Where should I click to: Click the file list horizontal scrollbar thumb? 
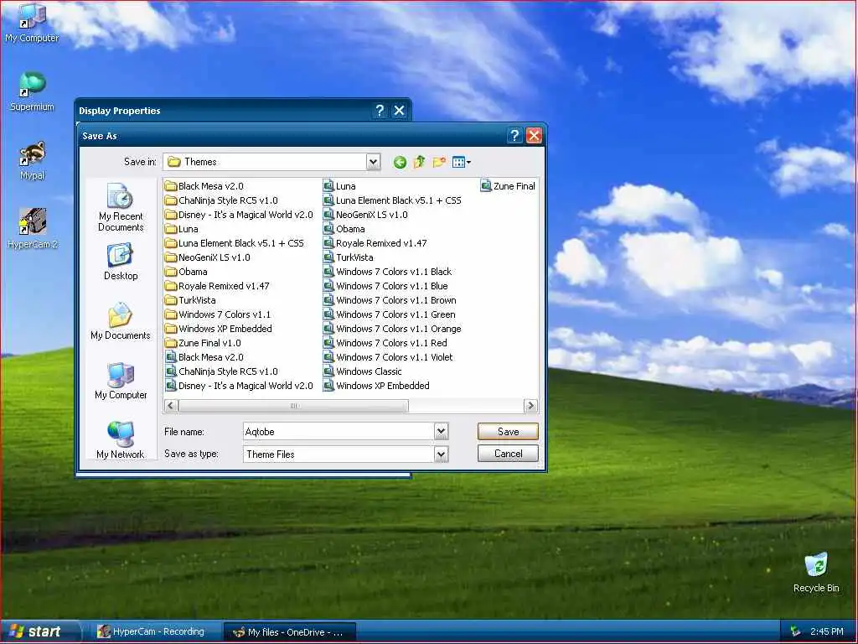coord(293,406)
